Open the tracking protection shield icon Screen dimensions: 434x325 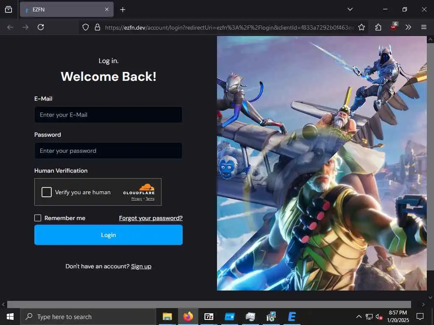(x=86, y=27)
